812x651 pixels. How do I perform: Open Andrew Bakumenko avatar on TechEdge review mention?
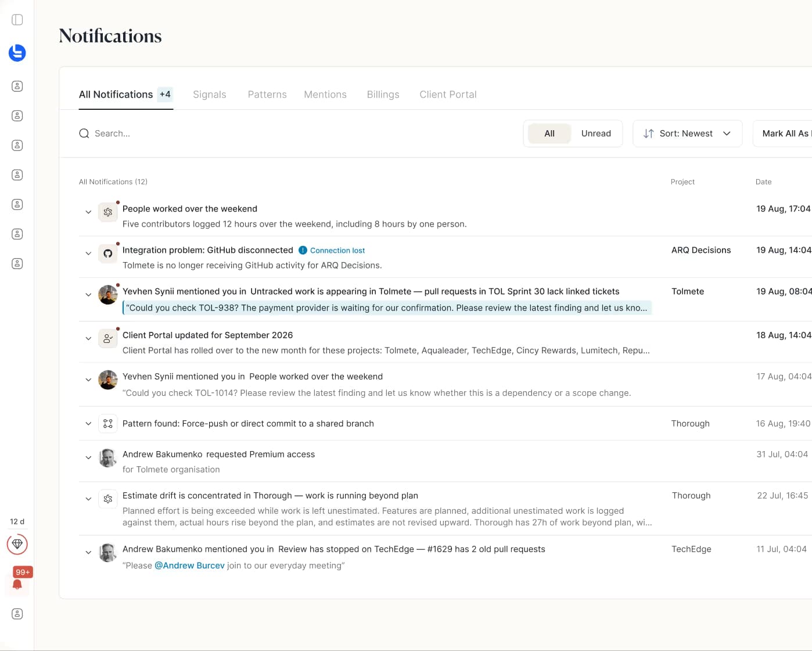(x=108, y=552)
